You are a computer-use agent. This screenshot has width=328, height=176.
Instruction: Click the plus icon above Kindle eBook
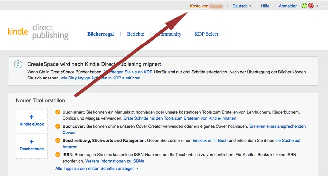click(x=31, y=117)
